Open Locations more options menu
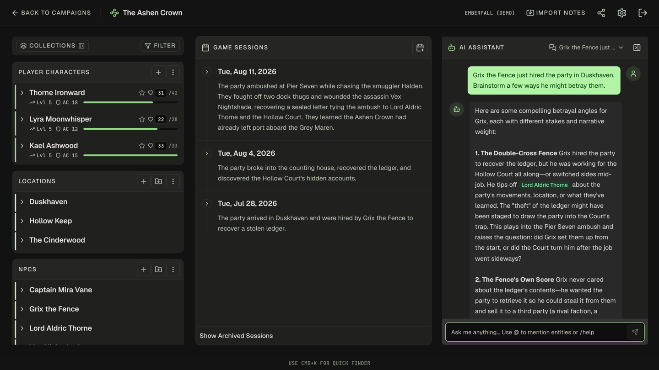This screenshot has width=659, height=370. [173, 181]
